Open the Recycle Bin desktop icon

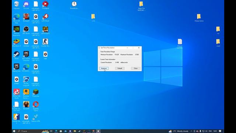click(17, 5)
